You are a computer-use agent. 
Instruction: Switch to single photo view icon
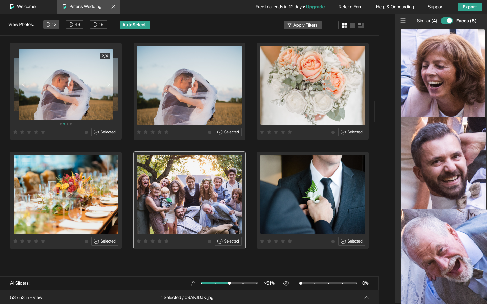click(352, 25)
